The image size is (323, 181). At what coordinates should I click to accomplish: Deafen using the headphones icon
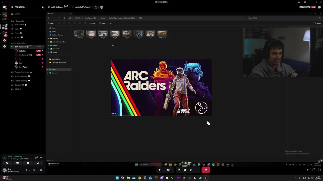point(34,170)
